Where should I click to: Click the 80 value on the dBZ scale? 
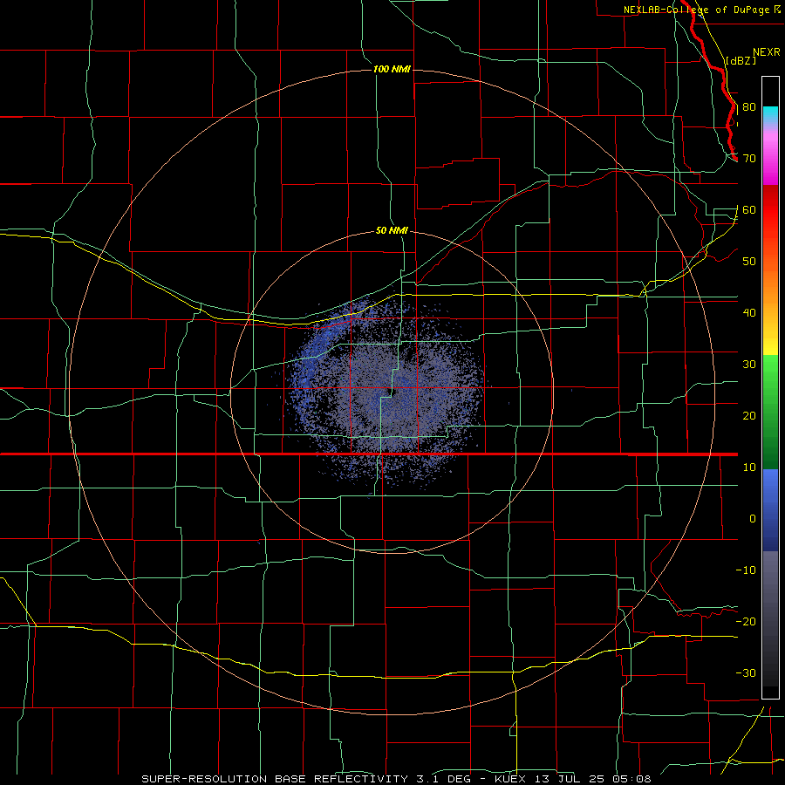(749, 107)
